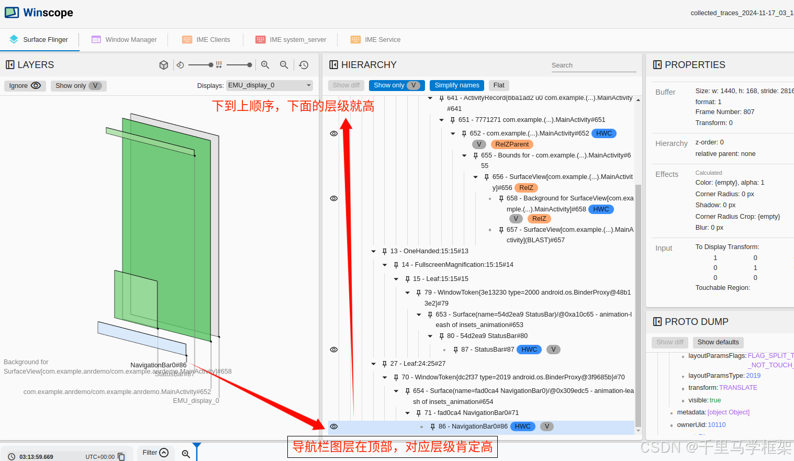The image size is (794, 461).
Task: Click the Hierarchy vertical scrollbar
Action: click(x=638, y=305)
